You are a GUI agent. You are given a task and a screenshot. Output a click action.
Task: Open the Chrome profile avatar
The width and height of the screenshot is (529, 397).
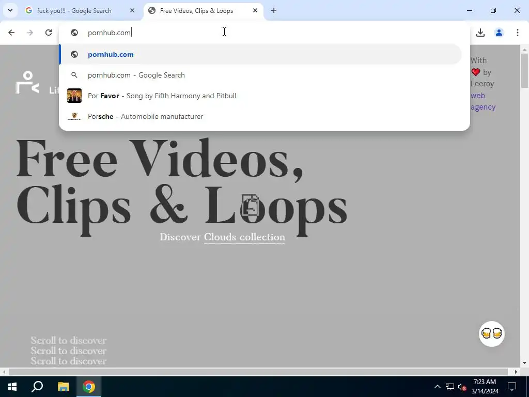[499, 33]
